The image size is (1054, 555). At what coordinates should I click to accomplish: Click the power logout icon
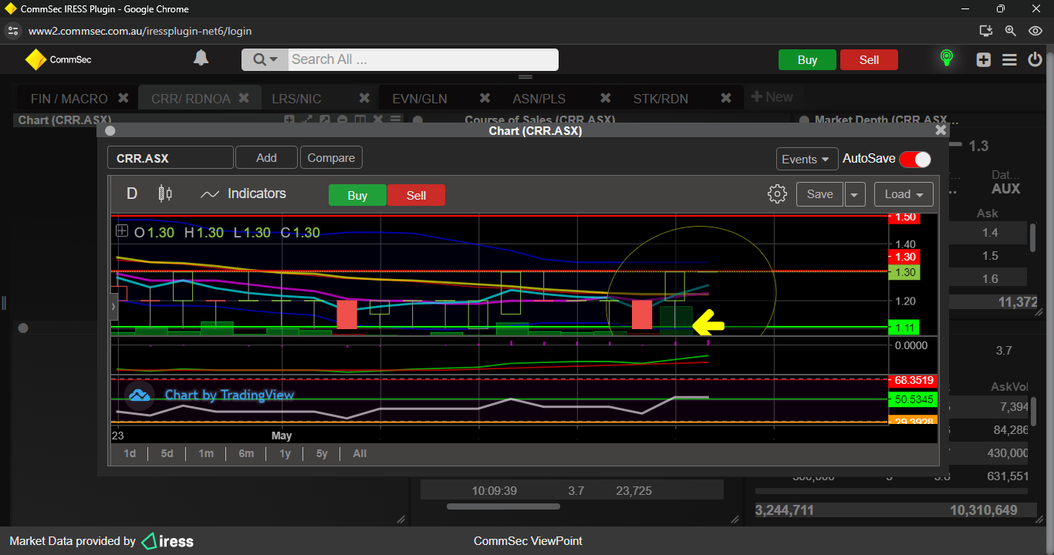pos(1035,59)
